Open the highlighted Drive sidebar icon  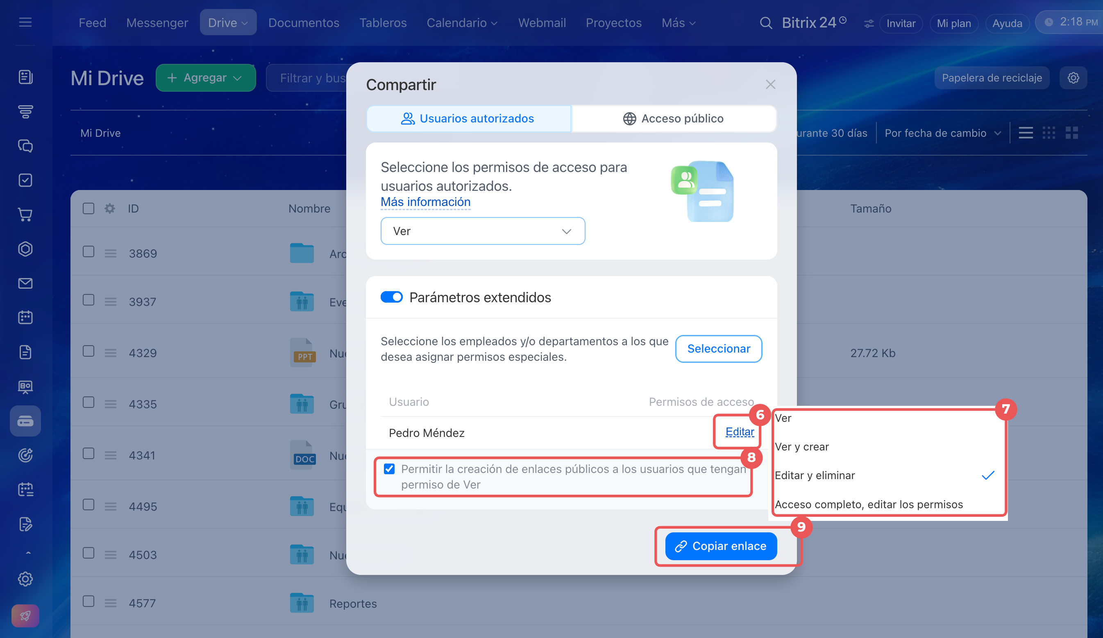coord(25,421)
